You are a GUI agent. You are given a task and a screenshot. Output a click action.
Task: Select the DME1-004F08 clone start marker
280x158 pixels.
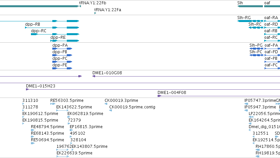(x=159, y=96)
